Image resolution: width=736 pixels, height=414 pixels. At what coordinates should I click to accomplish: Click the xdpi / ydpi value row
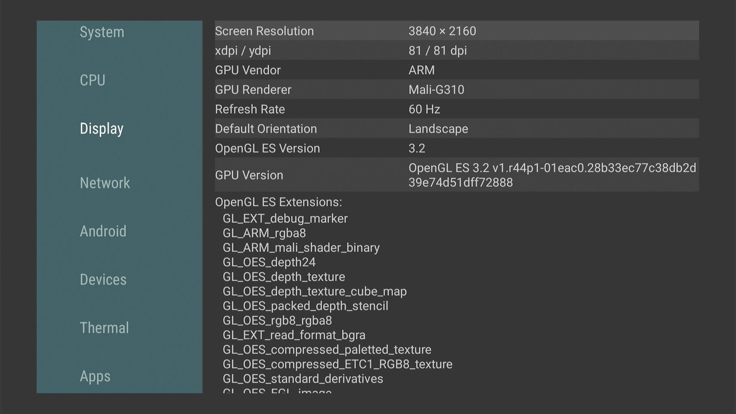coord(402,51)
